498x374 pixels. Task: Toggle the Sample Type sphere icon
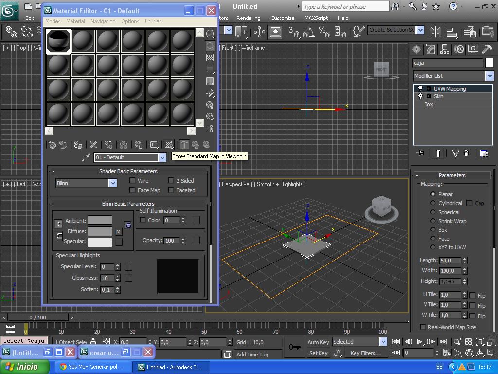(x=210, y=34)
